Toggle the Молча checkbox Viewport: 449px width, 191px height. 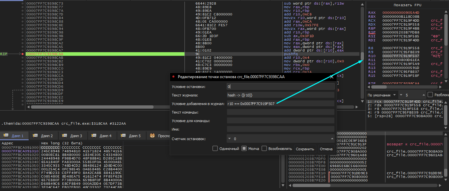point(244,148)
